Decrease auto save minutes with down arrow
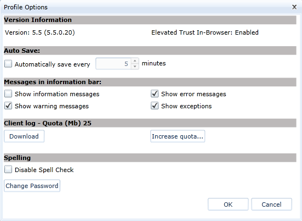 135,67
